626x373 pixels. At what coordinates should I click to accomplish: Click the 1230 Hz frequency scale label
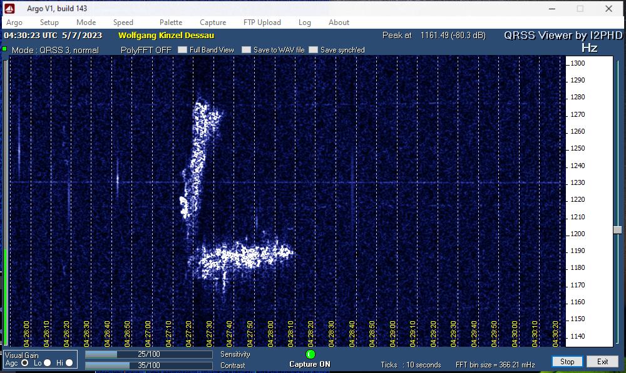[577, 182]
